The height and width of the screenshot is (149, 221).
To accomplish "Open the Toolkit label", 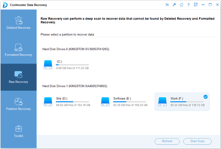I will tap(18, 136).
